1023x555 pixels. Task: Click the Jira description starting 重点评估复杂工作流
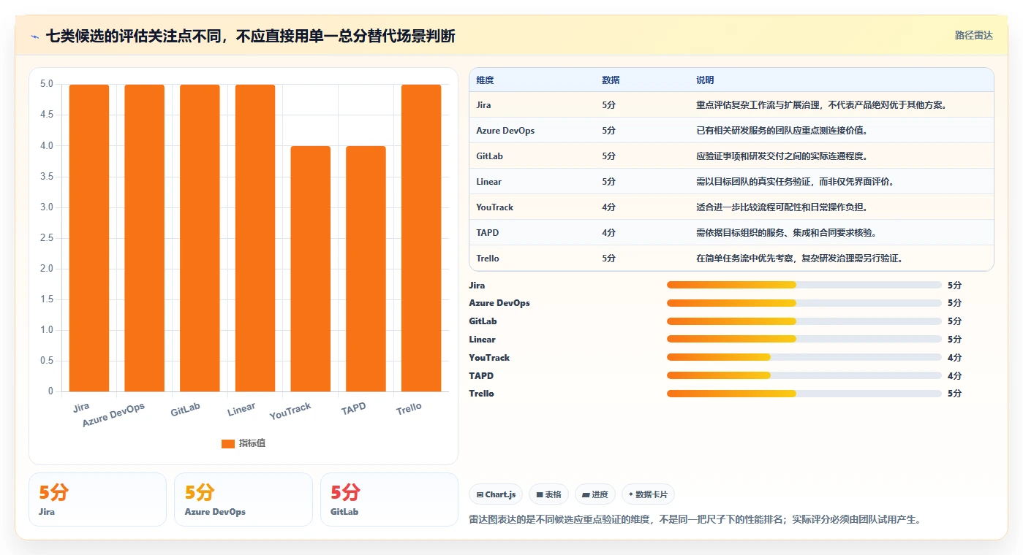click(x=822, y=105)
